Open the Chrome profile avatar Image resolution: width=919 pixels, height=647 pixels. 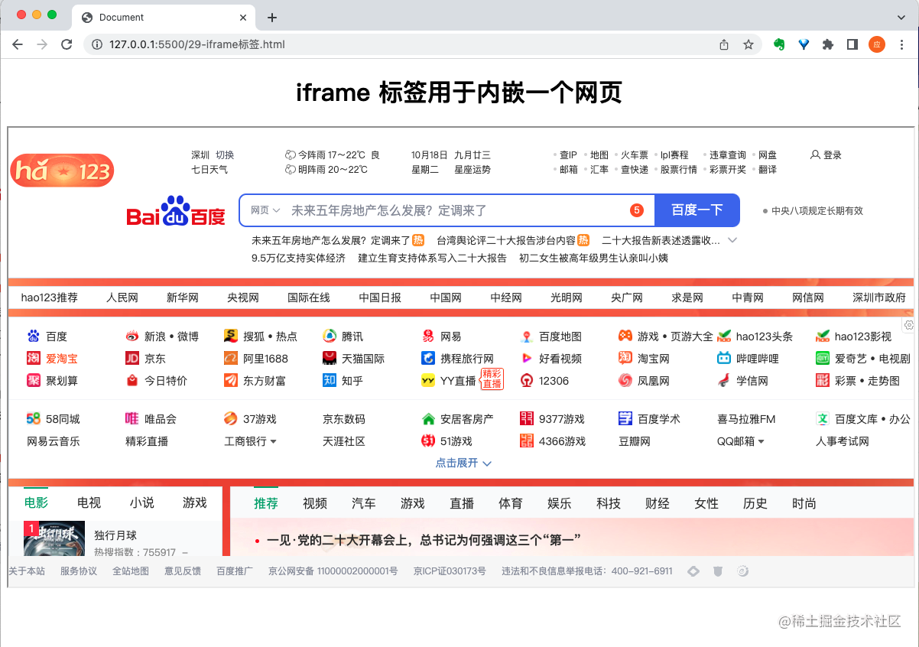pos(877,44)
